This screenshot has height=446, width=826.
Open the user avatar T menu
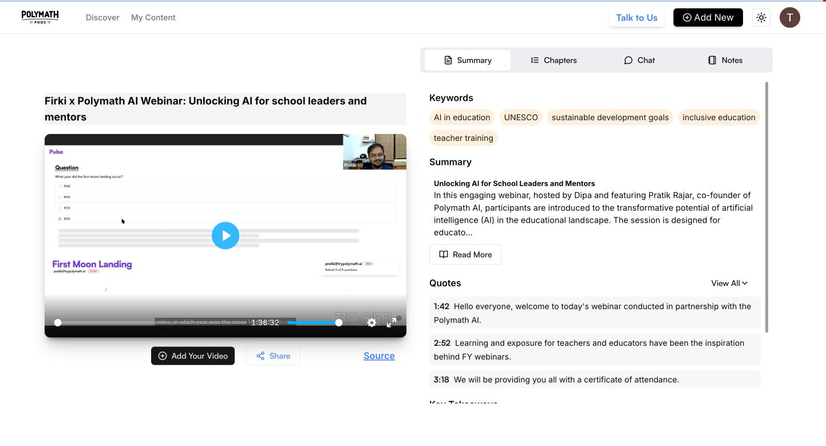(x=790, y=18)
